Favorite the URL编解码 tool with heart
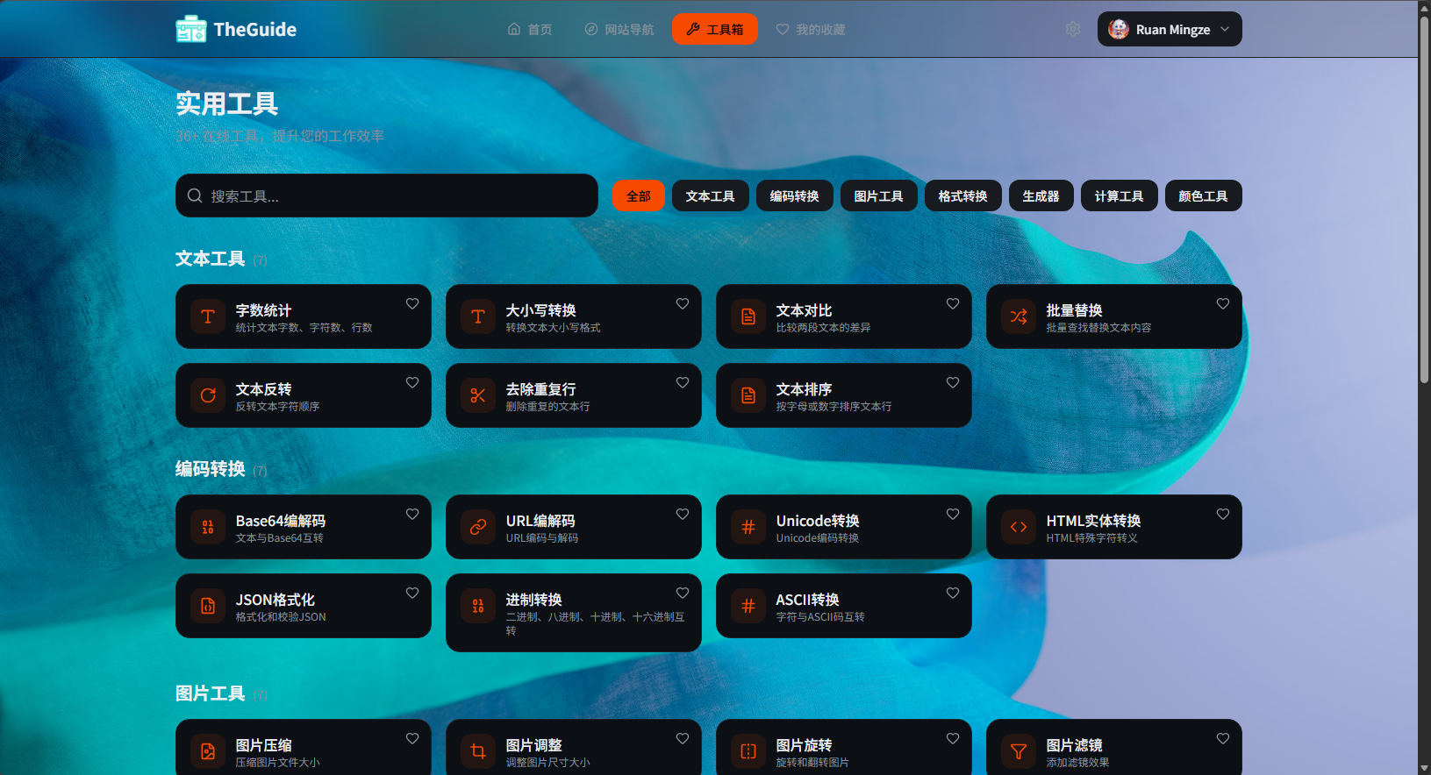1431x775 pixels. [683, 514]
